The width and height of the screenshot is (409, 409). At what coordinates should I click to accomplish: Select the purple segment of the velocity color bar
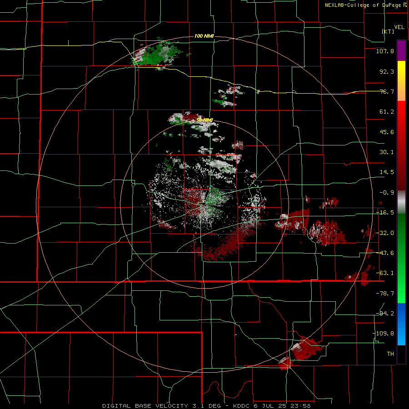(x=401, y=50)
